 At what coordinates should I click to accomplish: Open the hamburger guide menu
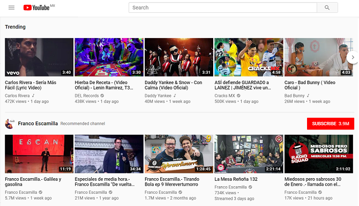tap(11, 7)
